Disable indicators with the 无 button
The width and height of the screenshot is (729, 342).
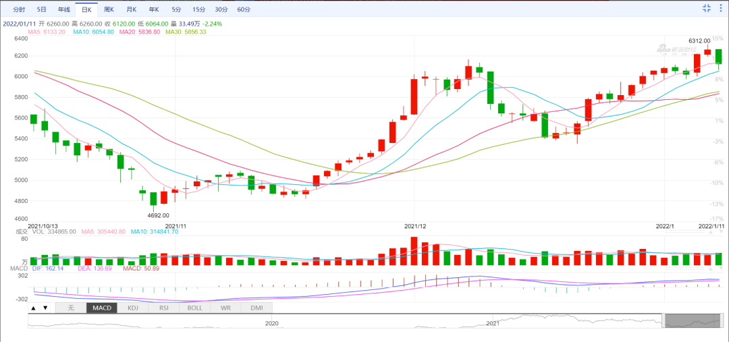tap(70, 308)
